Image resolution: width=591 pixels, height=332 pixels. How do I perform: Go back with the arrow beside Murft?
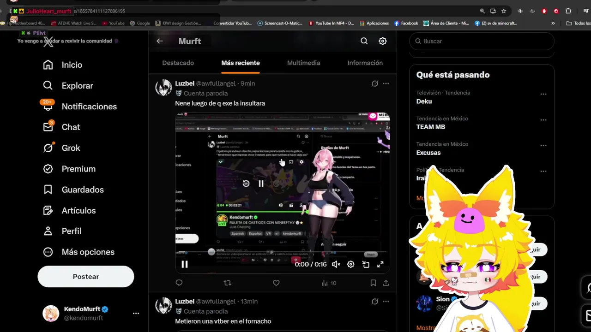tap(159, 41)
